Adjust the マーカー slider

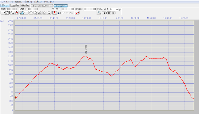coord(68,9)
